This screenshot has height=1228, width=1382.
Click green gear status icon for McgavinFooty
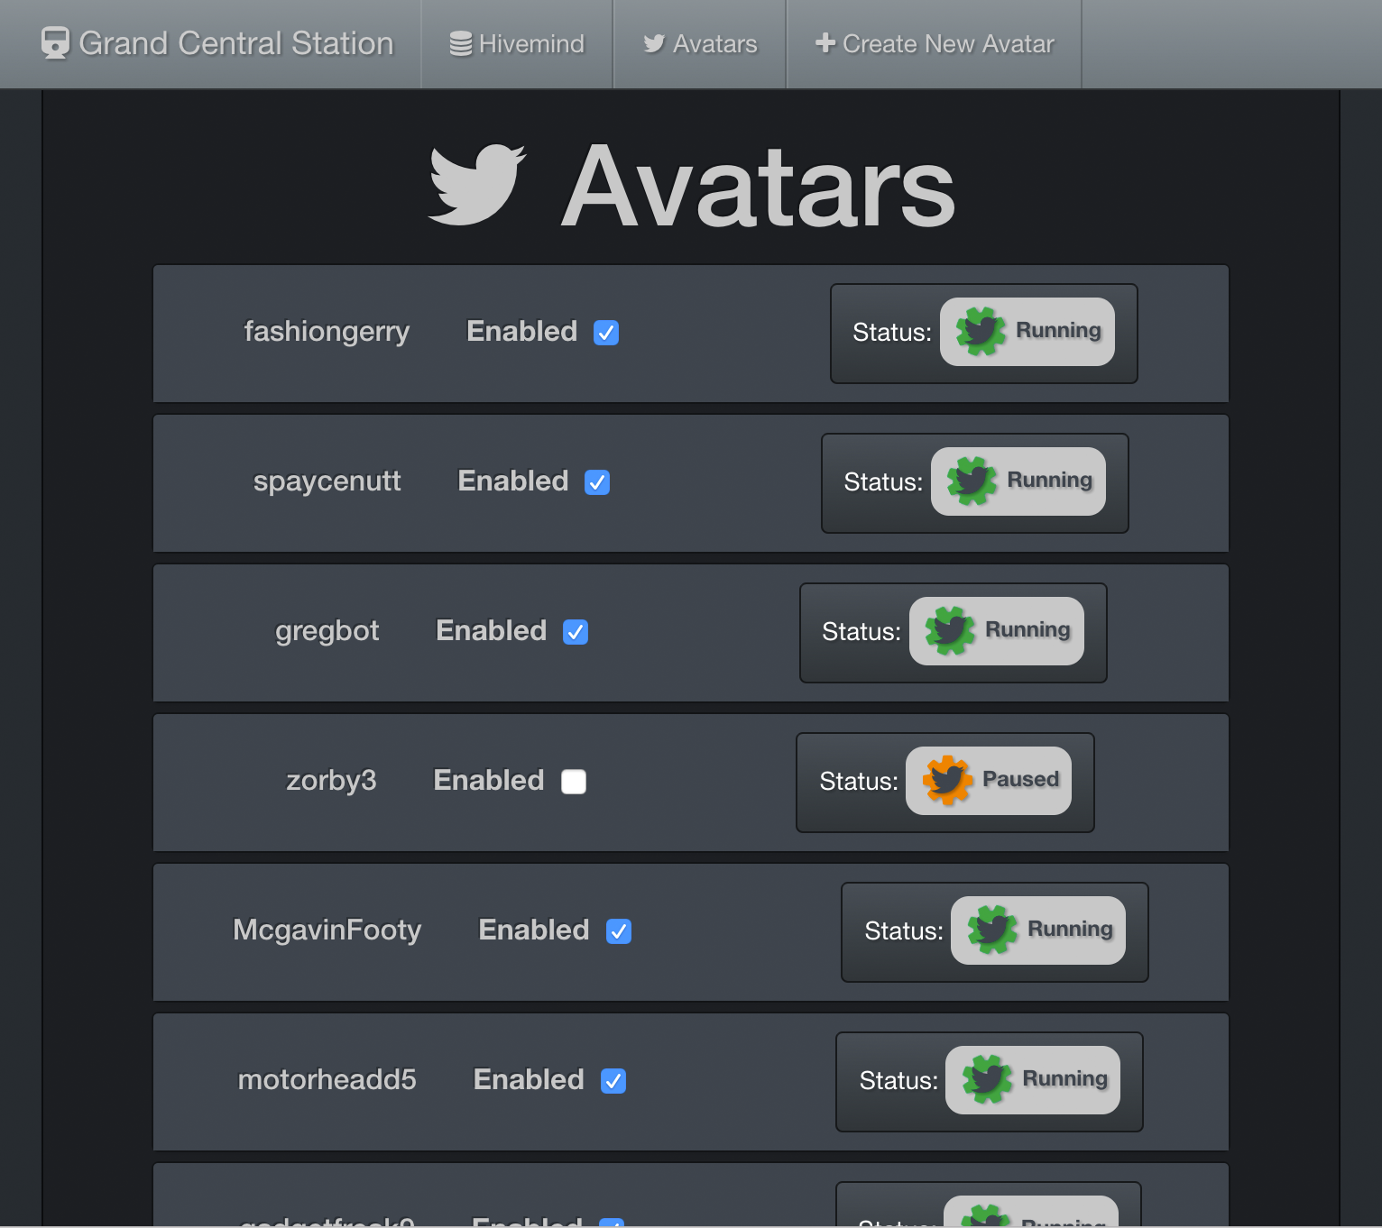click(992, 930)
